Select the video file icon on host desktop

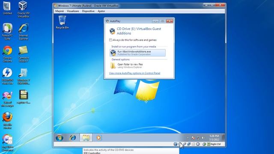tap(24, 97)
